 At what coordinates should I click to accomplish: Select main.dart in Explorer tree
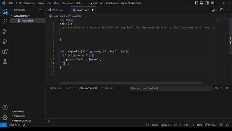[28, 21]
